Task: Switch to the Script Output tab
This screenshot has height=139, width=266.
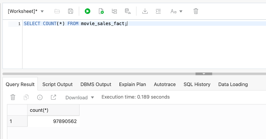Action: coord(58,84)
